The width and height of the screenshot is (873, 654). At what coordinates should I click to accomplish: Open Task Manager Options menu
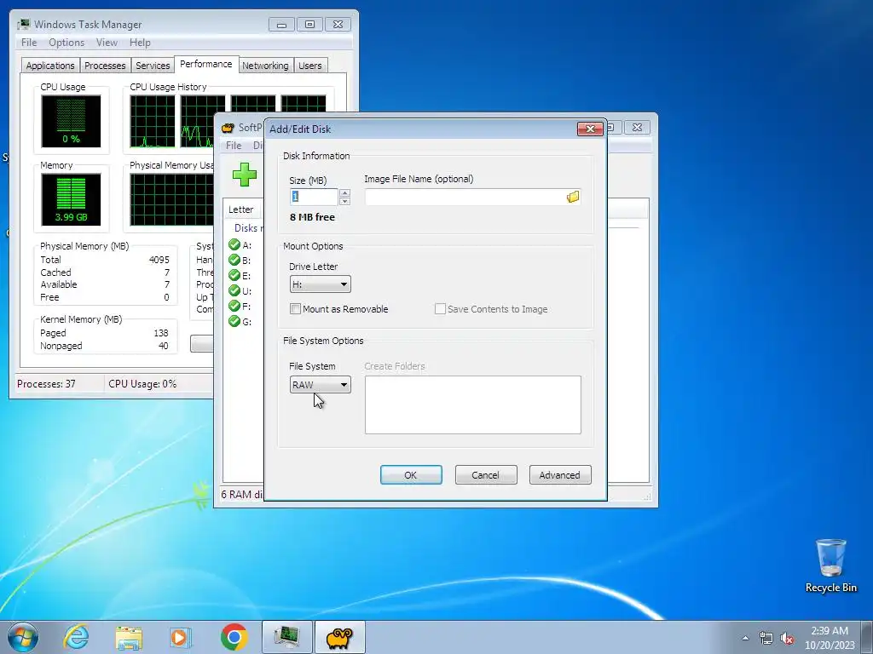tap(66, 43)
